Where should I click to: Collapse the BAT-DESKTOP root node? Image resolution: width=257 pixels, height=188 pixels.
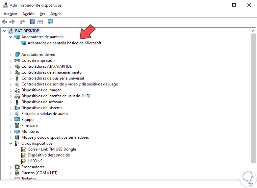pos(4,31)
